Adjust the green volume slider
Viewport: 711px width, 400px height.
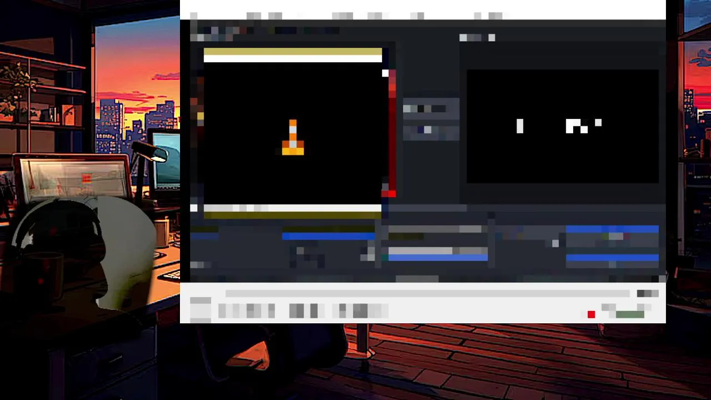click(x=629, y=314)
